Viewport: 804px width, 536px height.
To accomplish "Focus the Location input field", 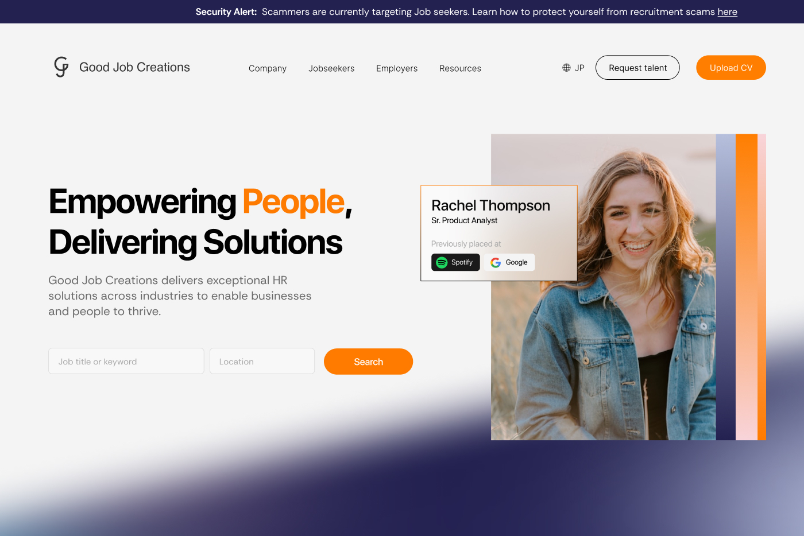I will [x=262, y=362].
